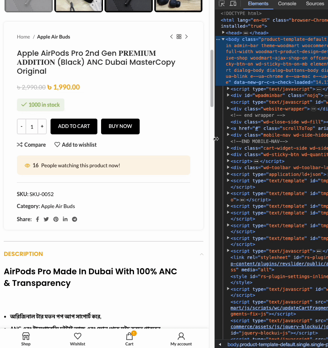Viewport: 328px width, 348px height.
Task: Go to next product arrow
Action: (x=186, y=37)
